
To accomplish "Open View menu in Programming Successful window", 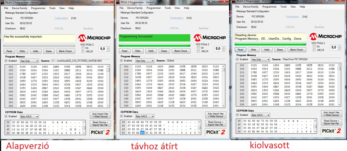I will click(x=177, y=8).
